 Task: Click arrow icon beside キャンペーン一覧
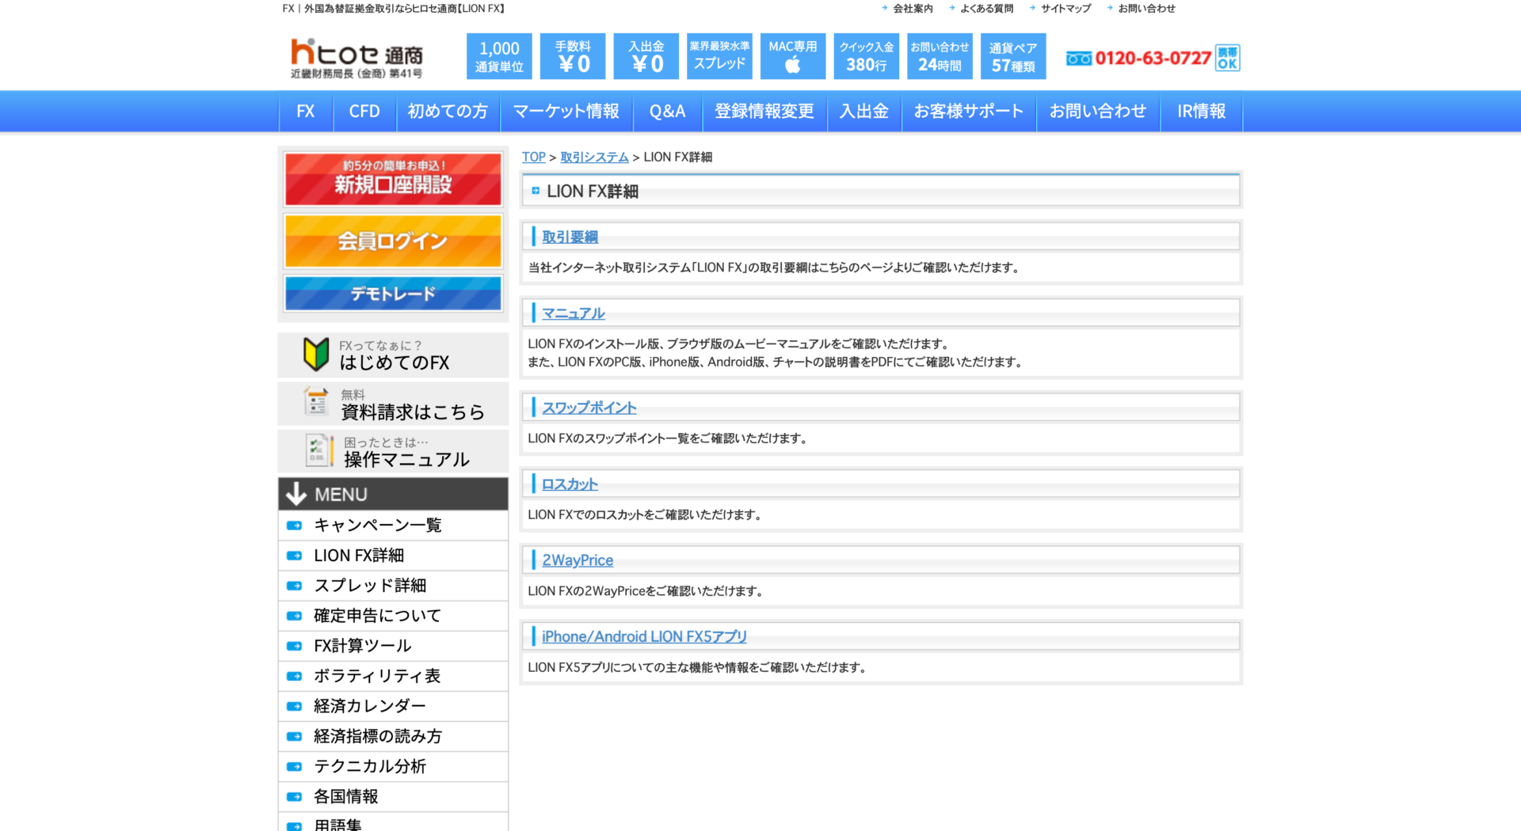click(x=295, y=526)
